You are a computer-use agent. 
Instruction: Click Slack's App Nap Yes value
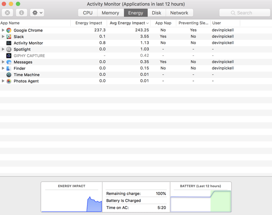[163, 36]
